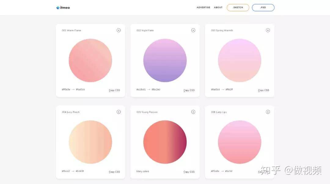Copy CSS for Warm Flame
330x184 pixels.
[114, 90]
